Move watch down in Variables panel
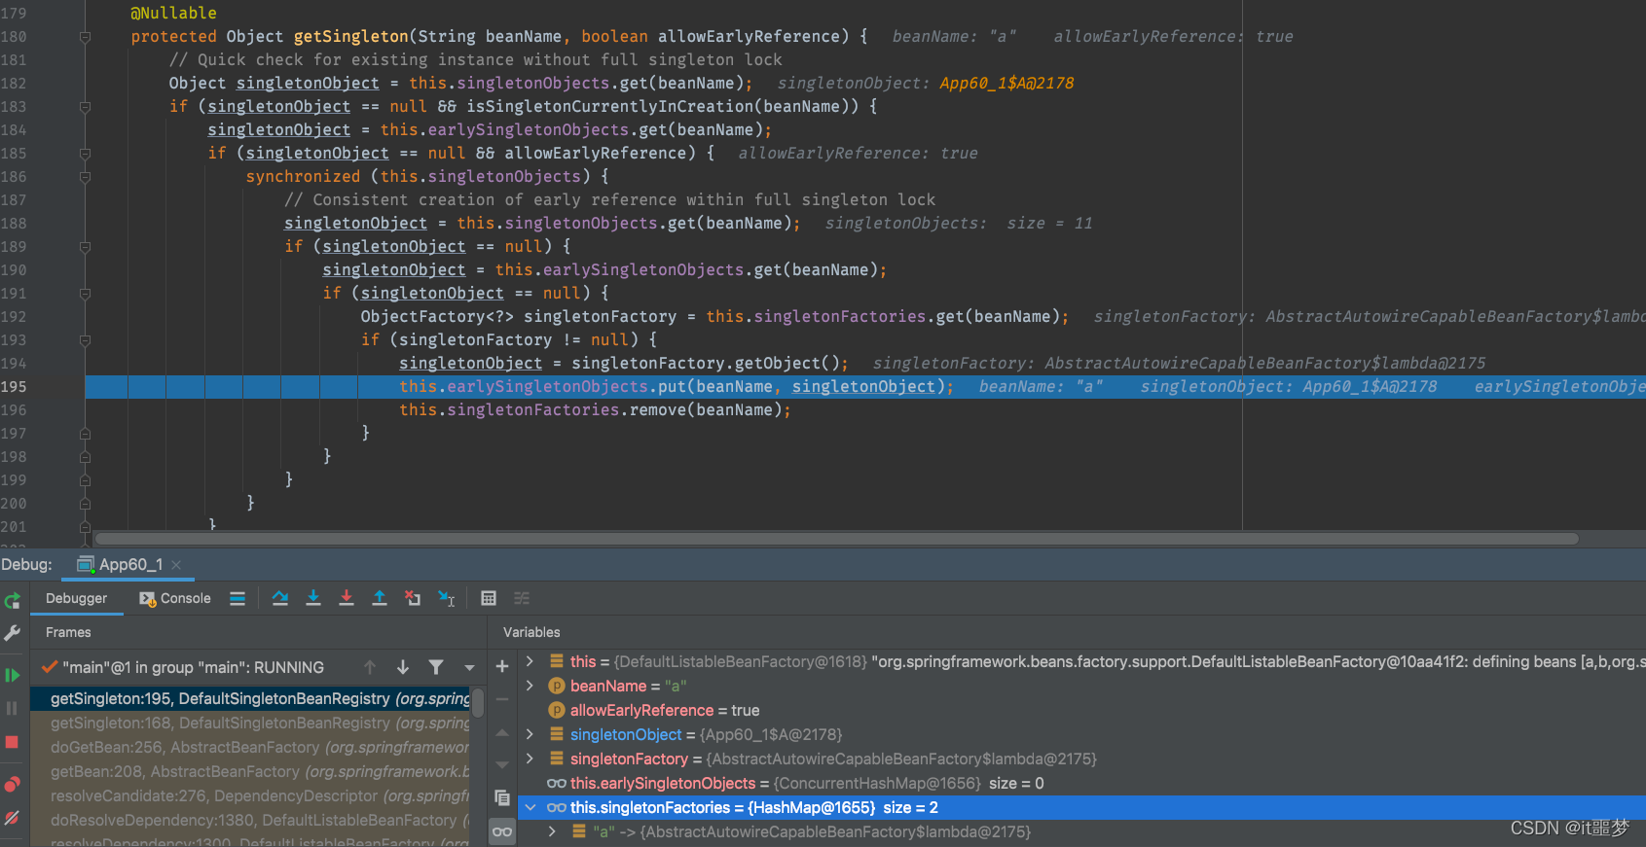Screen dimensions: 1646x847 point(502,765)
